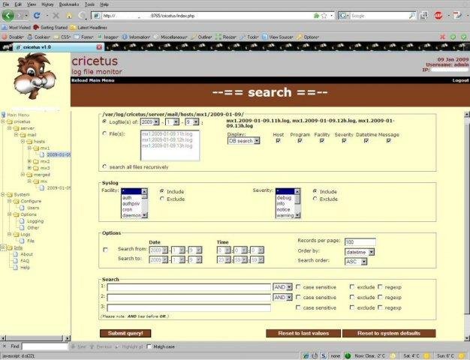The image size is (470, 360).
Task: Select Exclude for Severity
Action: tap(315, 199)
